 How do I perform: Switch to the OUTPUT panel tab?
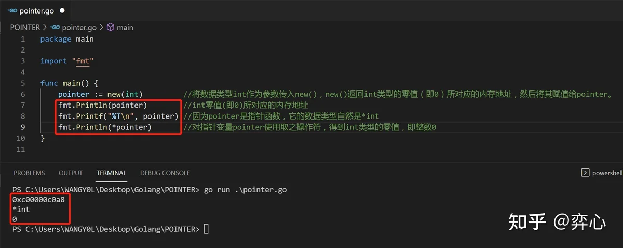pos(71,173)
